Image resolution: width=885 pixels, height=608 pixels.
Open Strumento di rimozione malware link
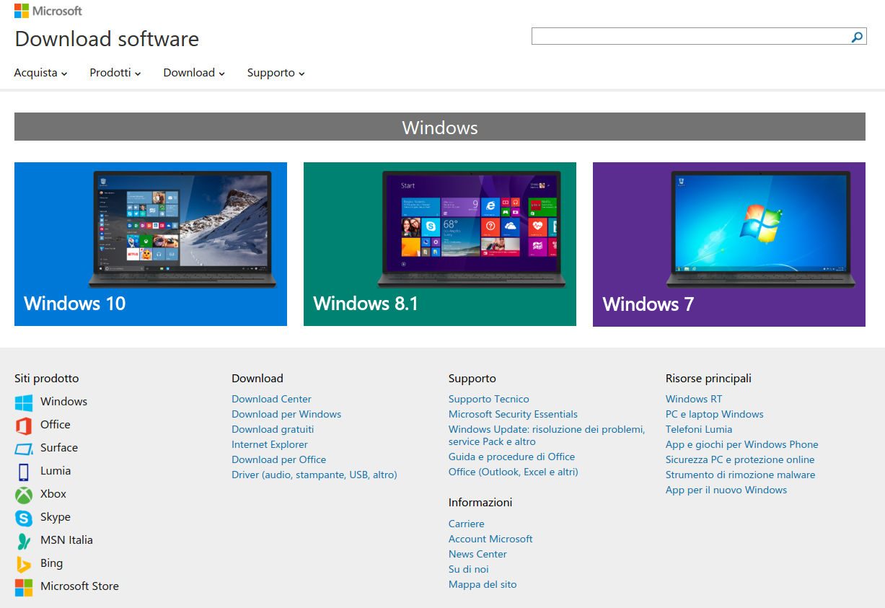point(740,475)
